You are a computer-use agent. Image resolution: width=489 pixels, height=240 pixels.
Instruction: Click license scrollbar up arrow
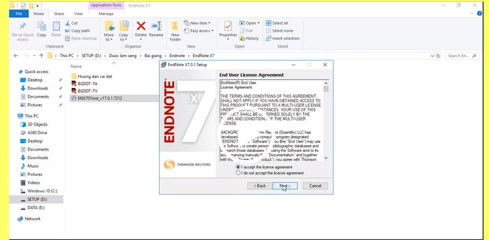click(x=326, y=83)
